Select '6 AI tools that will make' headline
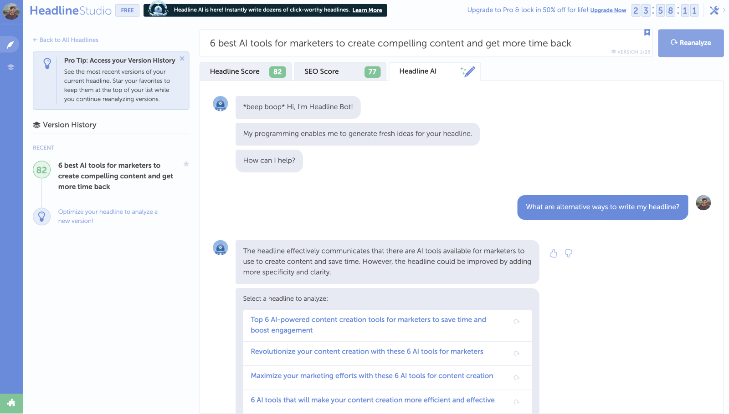 [373, 400]
